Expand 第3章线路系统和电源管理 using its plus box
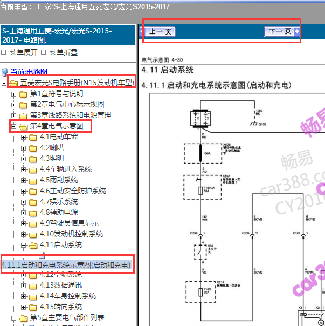The width and height of the screenshot is (325, 326). pyautogui.click(x=13, y=116)
